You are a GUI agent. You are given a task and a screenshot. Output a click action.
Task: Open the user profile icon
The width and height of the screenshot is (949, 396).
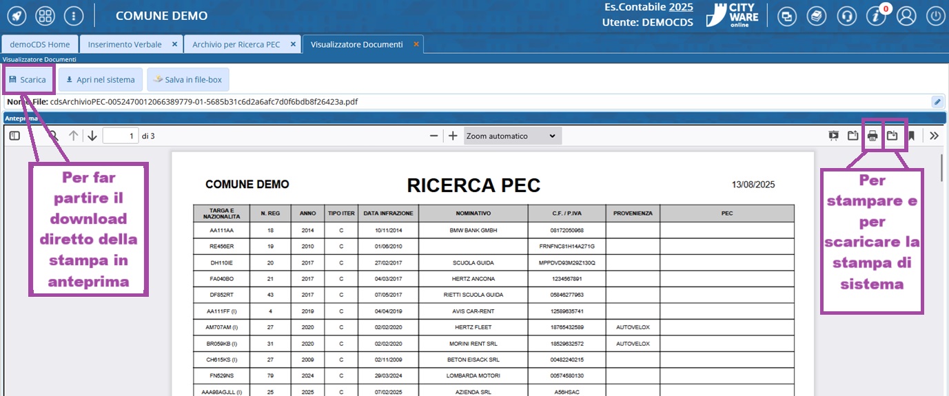click(x=906, y=16)
